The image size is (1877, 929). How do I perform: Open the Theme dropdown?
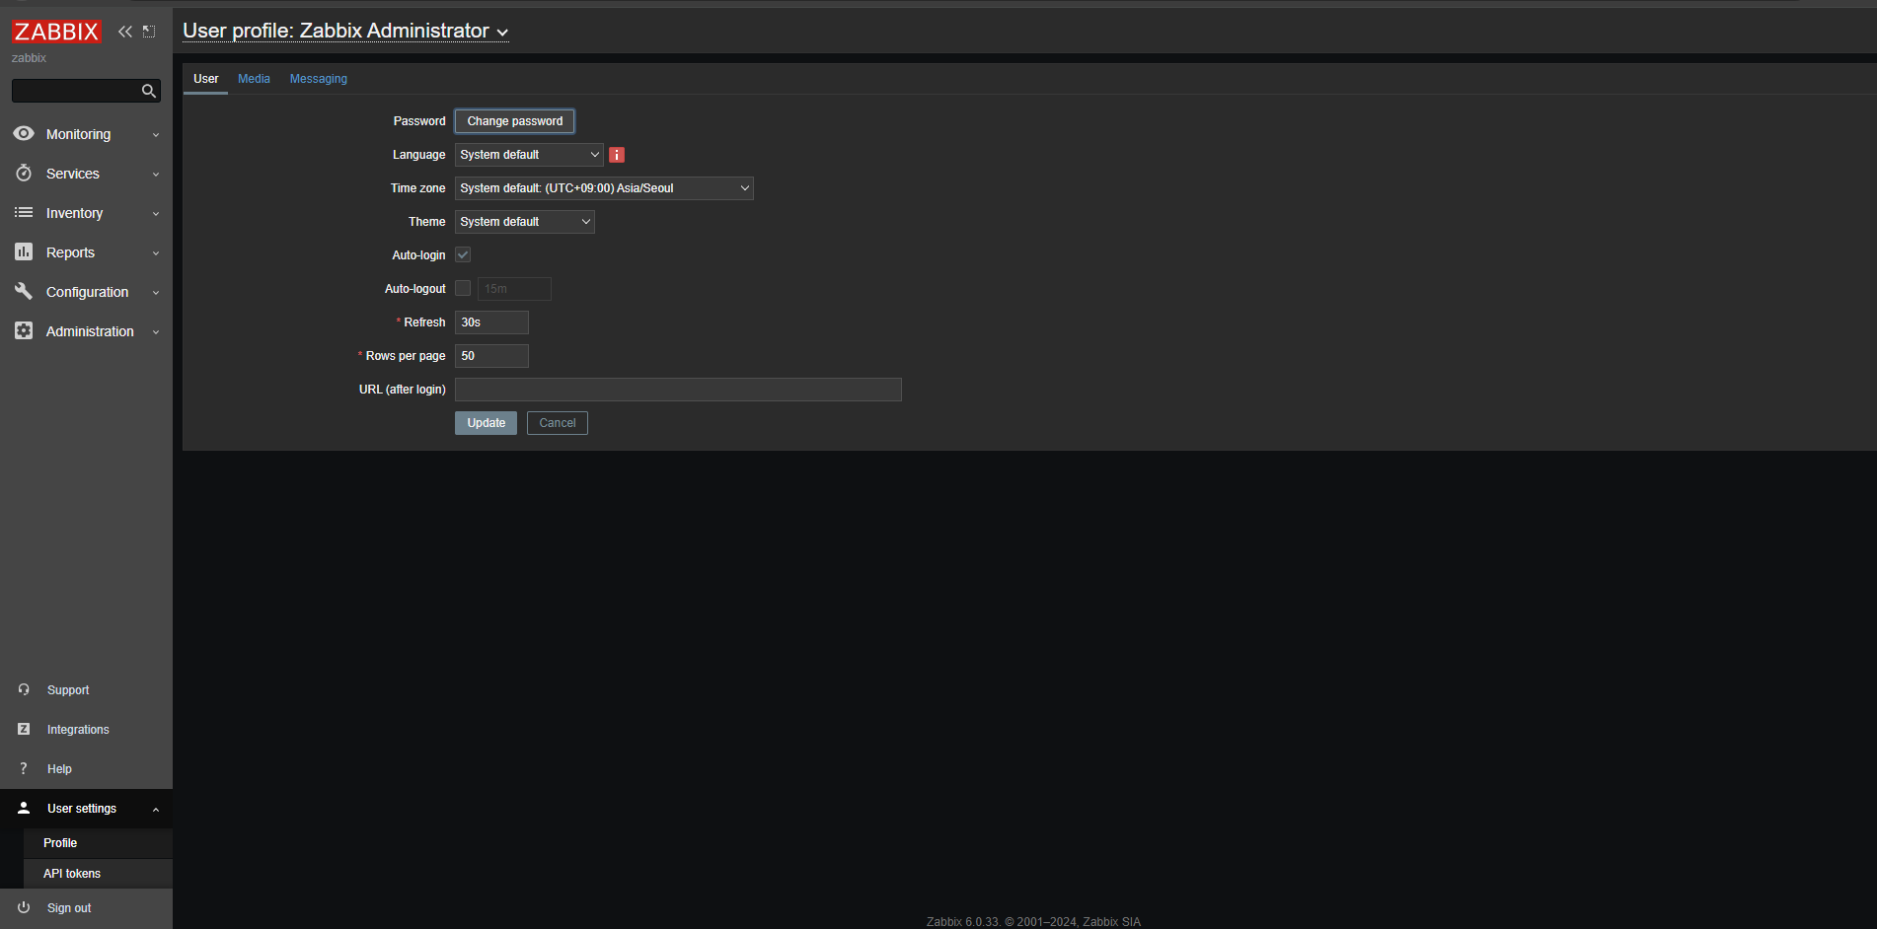coord(525,222)
